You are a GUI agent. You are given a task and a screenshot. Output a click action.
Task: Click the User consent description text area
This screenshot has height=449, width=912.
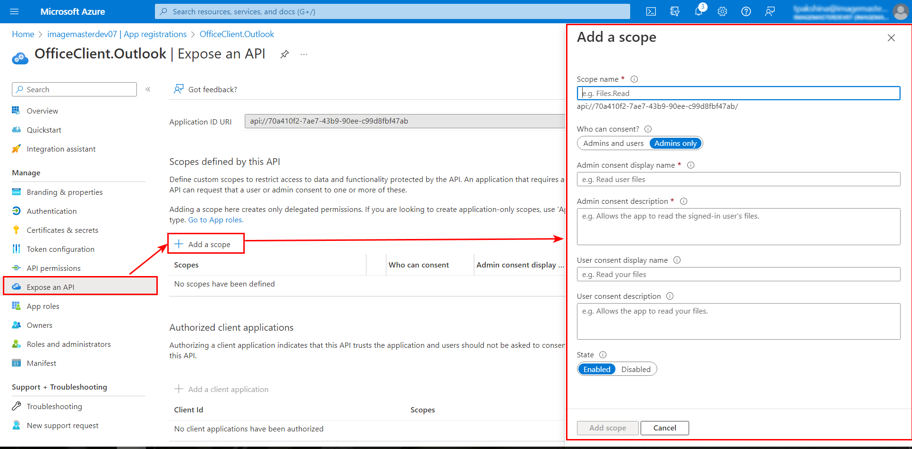[739, 322]
